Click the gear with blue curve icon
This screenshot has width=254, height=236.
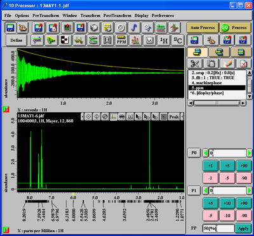(148, 28)
